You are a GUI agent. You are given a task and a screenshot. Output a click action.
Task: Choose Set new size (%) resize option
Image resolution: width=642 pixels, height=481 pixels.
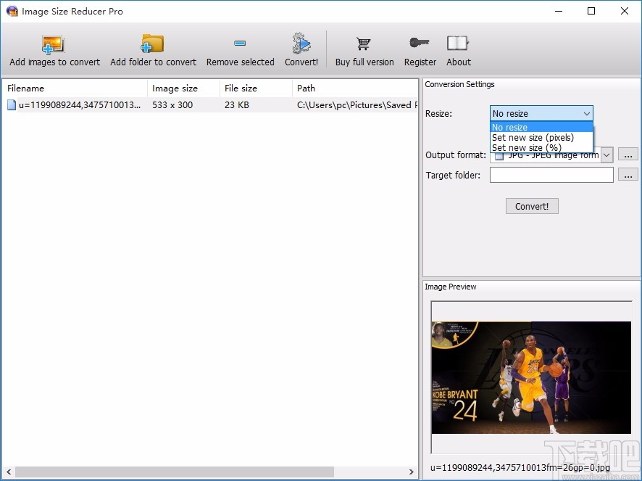pos(527,147)
